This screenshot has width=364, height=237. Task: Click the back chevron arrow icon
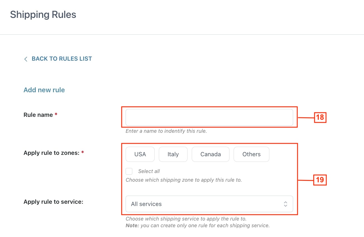pos(26,59)
